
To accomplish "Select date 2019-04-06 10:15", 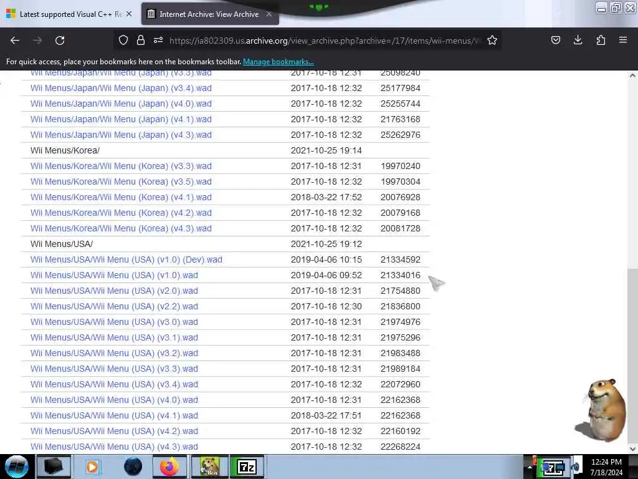I will tap(326, 260).
